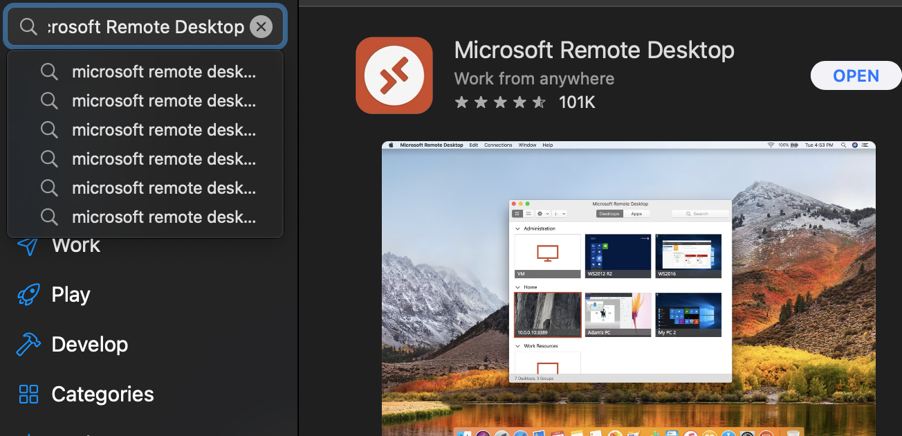Image resolution: width=902 pixels, height=436 pixels.
Task: Click the Microsoft Remote Desktop title heading
Action: pos(594,51)
